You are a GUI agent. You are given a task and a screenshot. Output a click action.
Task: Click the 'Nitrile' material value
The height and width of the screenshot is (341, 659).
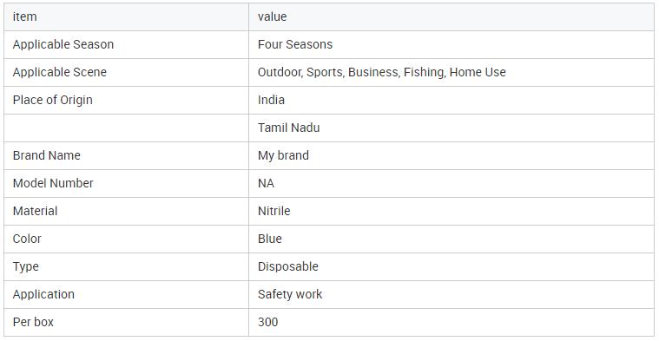[274, 211]
